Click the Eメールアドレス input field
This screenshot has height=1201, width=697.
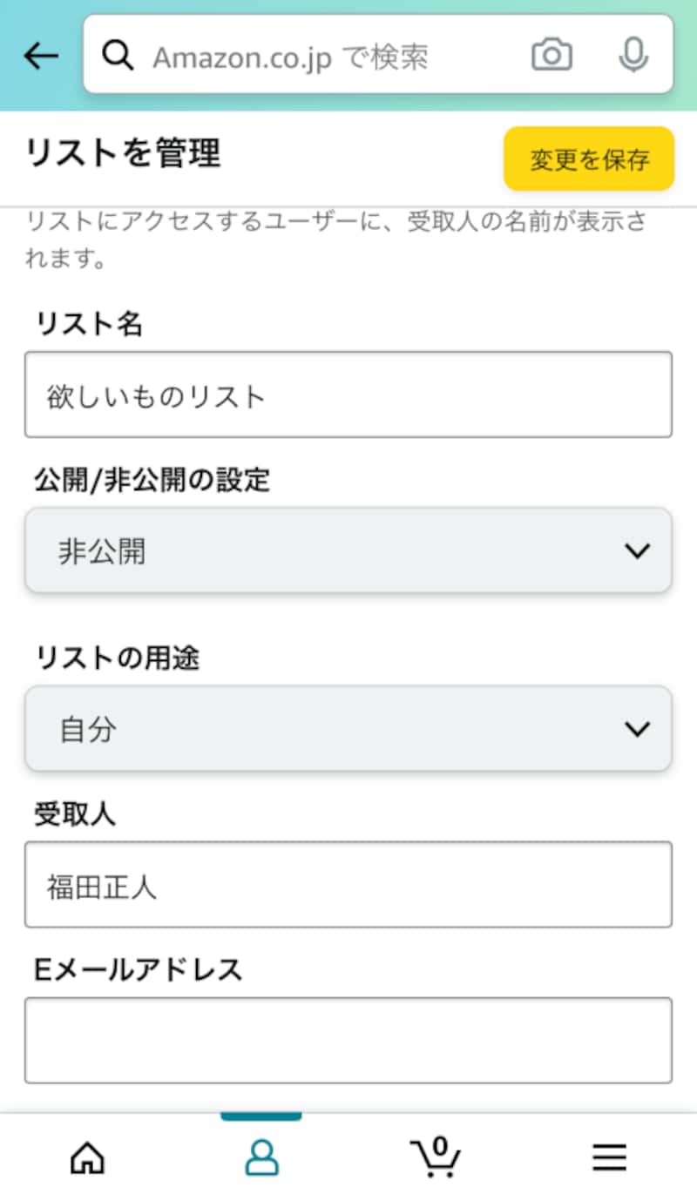(x=348, y=1040)
